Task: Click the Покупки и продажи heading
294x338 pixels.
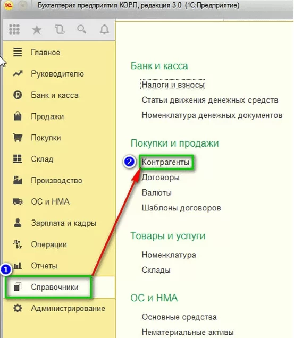Action: (175, 143)
